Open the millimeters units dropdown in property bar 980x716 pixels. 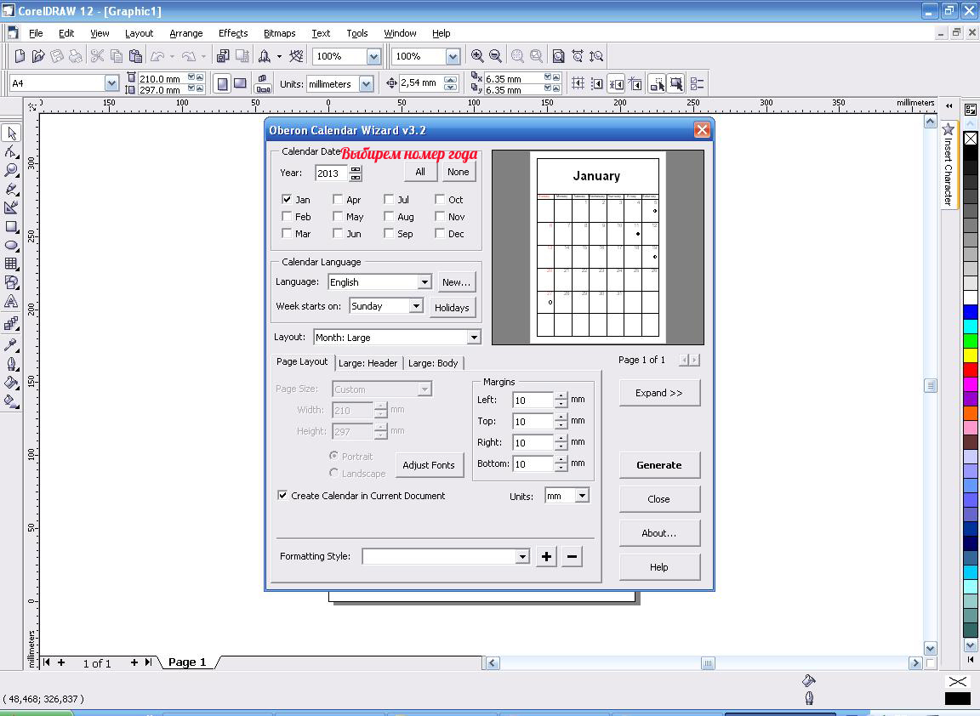click(367, 83)
